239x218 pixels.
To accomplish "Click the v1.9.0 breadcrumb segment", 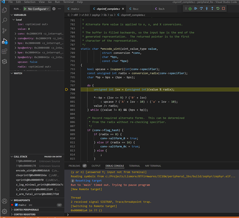I will 85,15.
